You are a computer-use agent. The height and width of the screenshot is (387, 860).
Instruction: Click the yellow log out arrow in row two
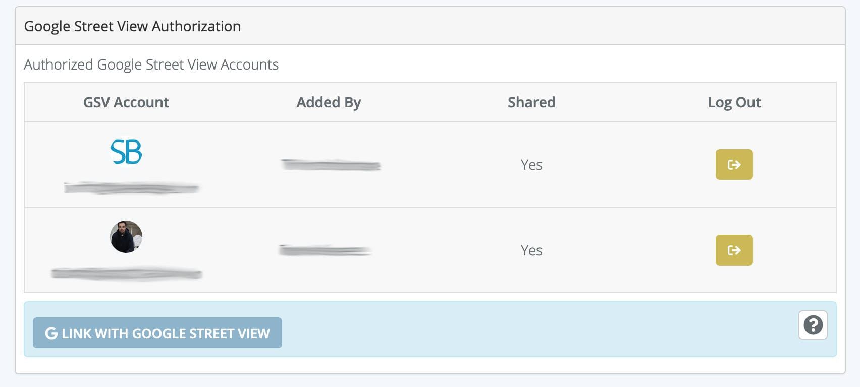click(734, 250)
